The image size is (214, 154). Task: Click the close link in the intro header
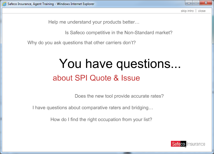point(202,11)
